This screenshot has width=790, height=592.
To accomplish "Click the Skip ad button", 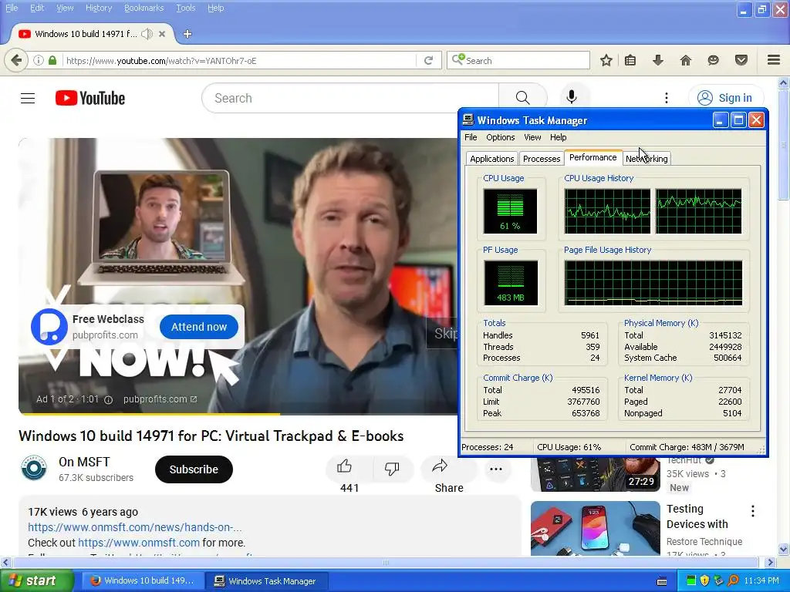I will 442,333.
